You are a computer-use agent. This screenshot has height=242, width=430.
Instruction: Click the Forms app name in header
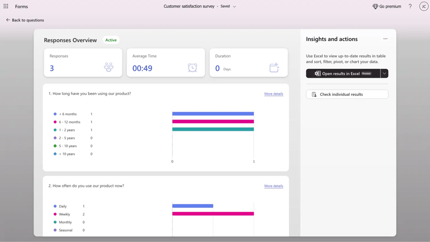[21, 6]
